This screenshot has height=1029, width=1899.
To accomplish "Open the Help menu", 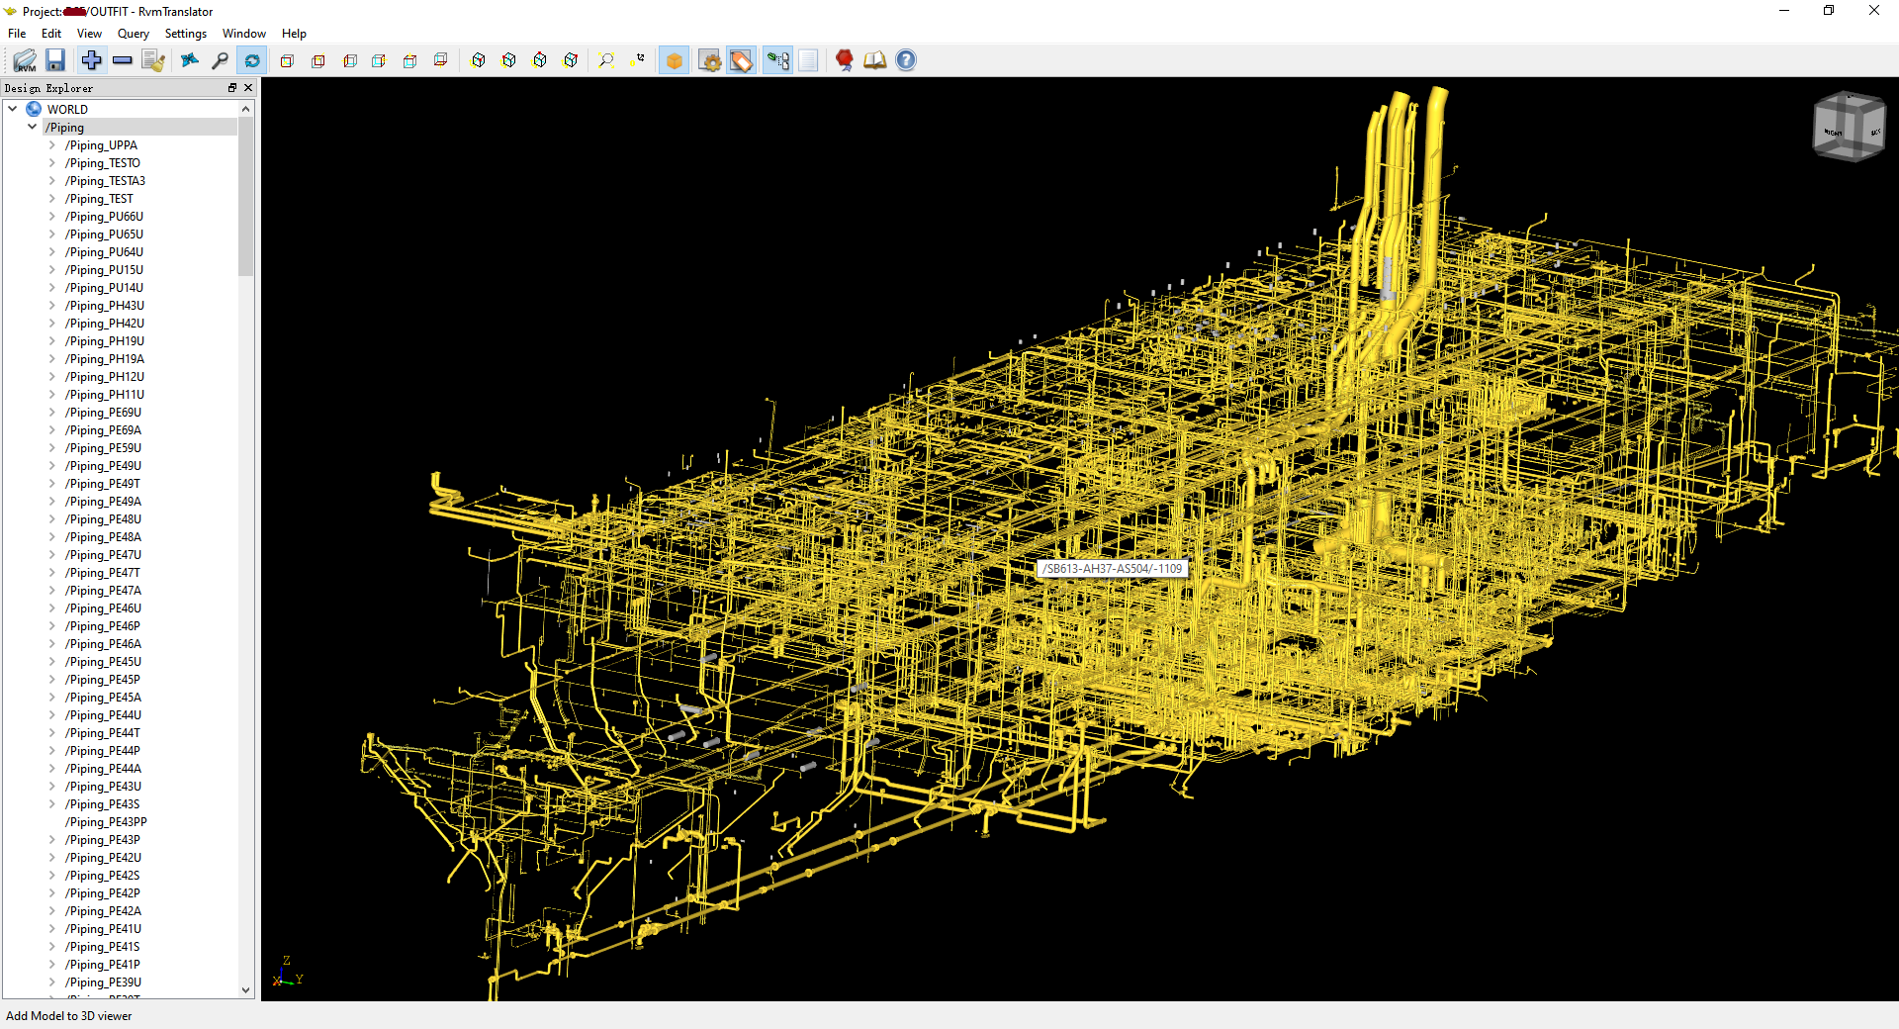I will [294, 33].
